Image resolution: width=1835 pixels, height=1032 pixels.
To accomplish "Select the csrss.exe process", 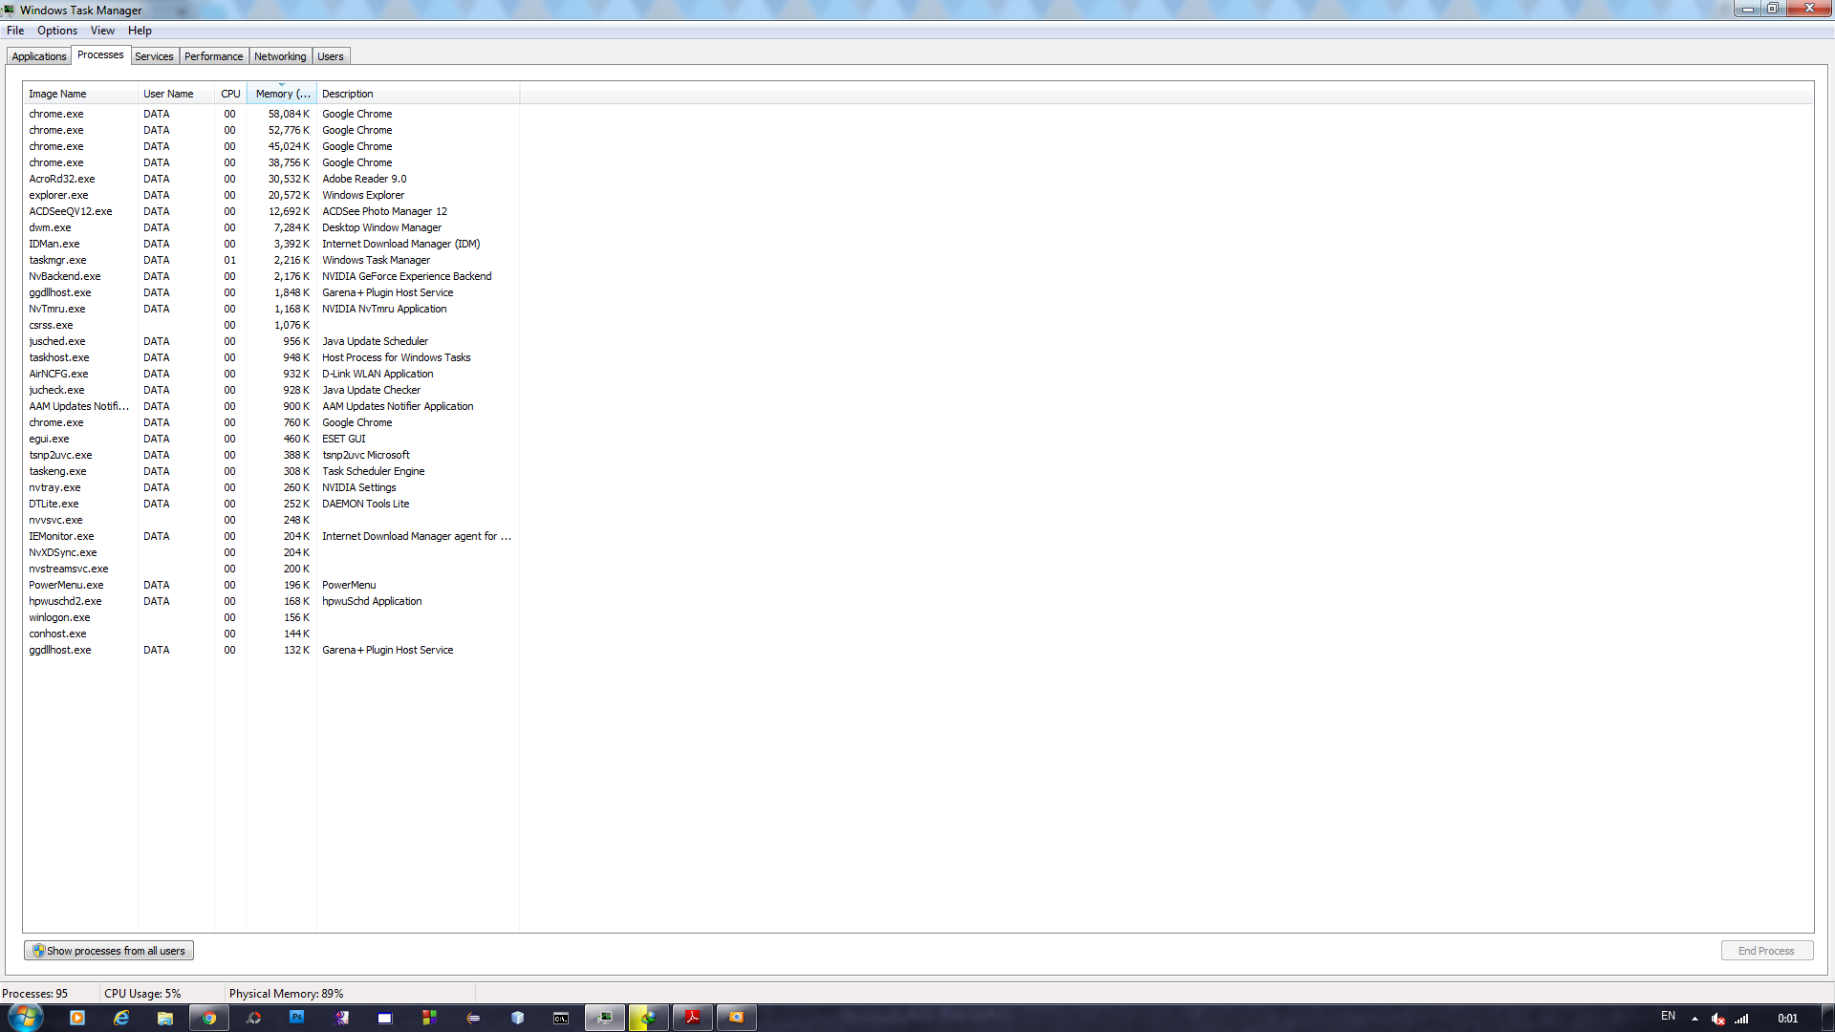I will pyautogui.click(x=270, y=325).
